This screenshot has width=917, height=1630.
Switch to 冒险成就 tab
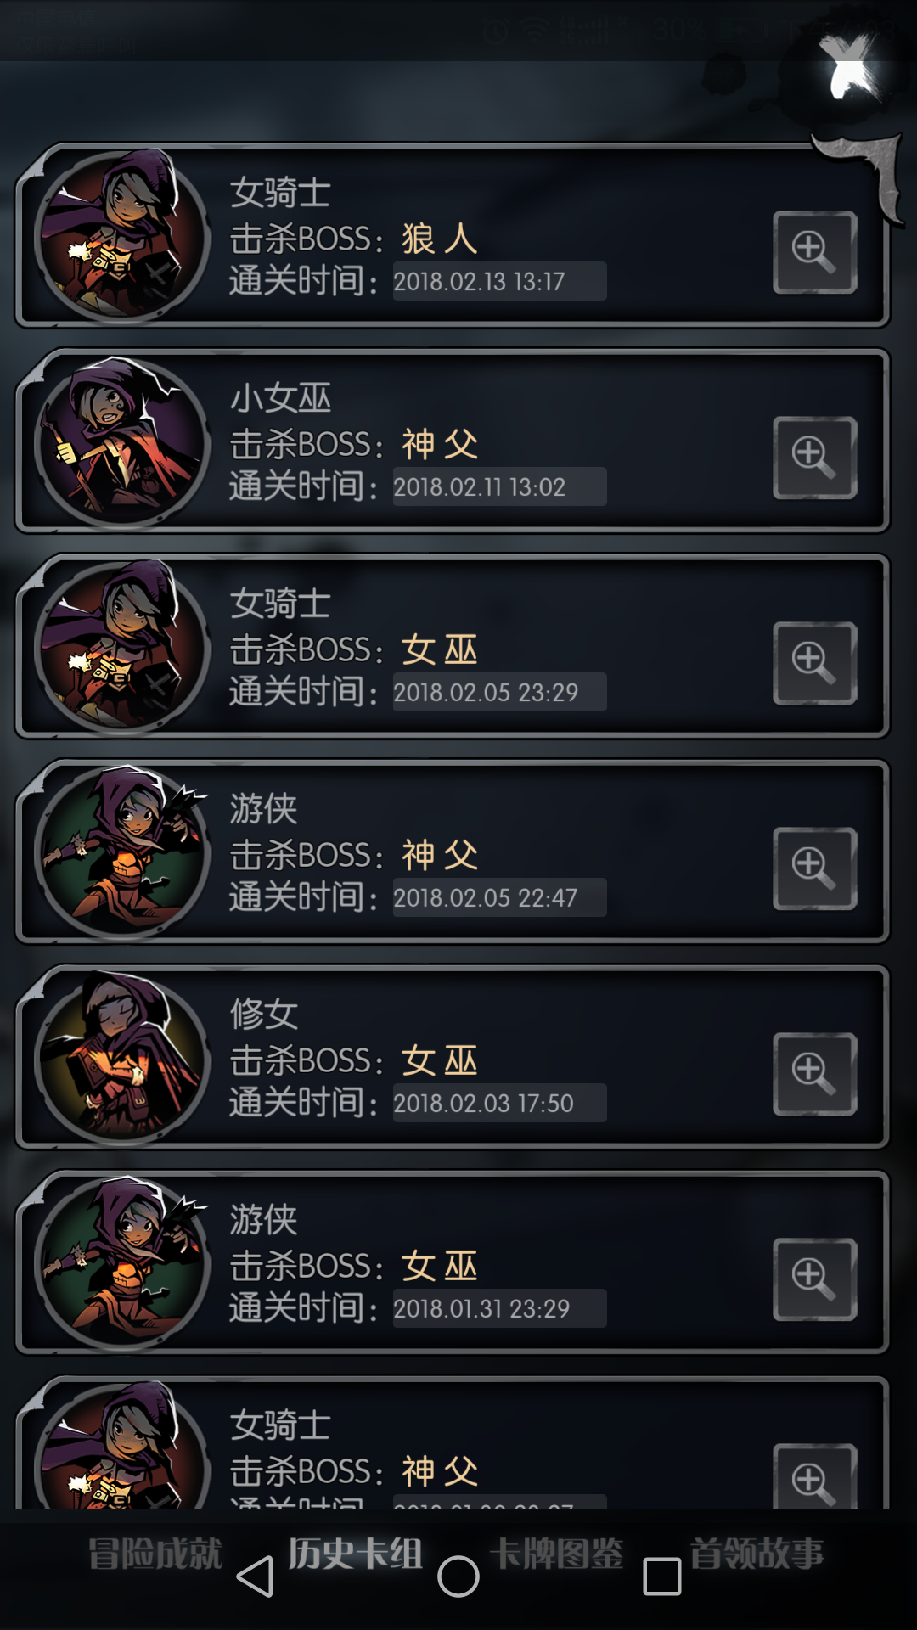(155, 1554)
